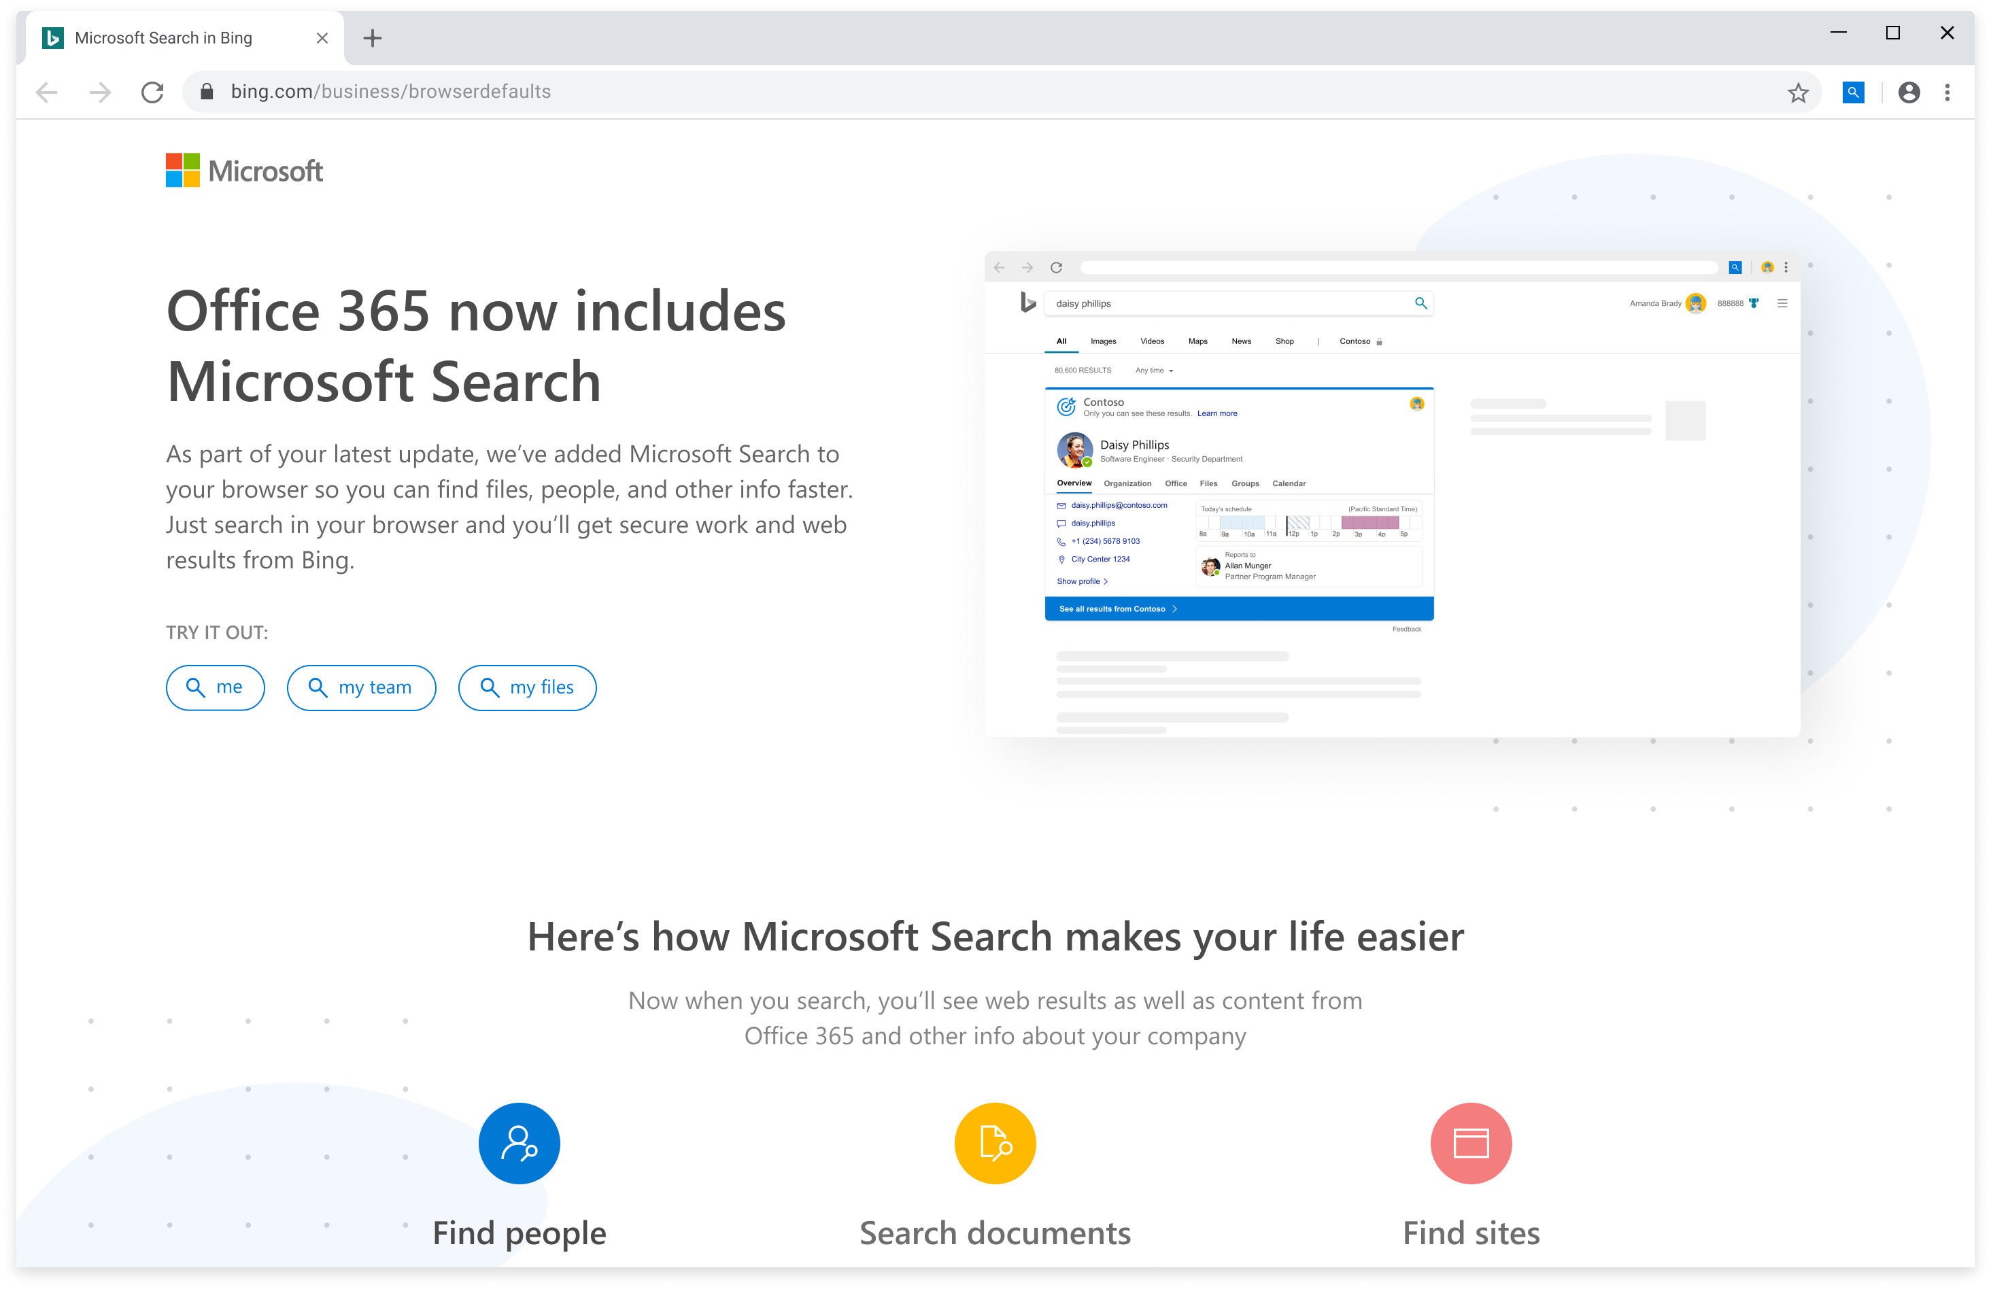Click the 'me' sample search button
This screenshot has width=1991, height=1289.
pos(215,687)
